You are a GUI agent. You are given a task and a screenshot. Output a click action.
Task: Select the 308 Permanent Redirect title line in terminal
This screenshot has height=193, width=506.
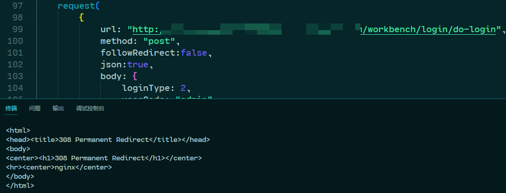(108, 140)
